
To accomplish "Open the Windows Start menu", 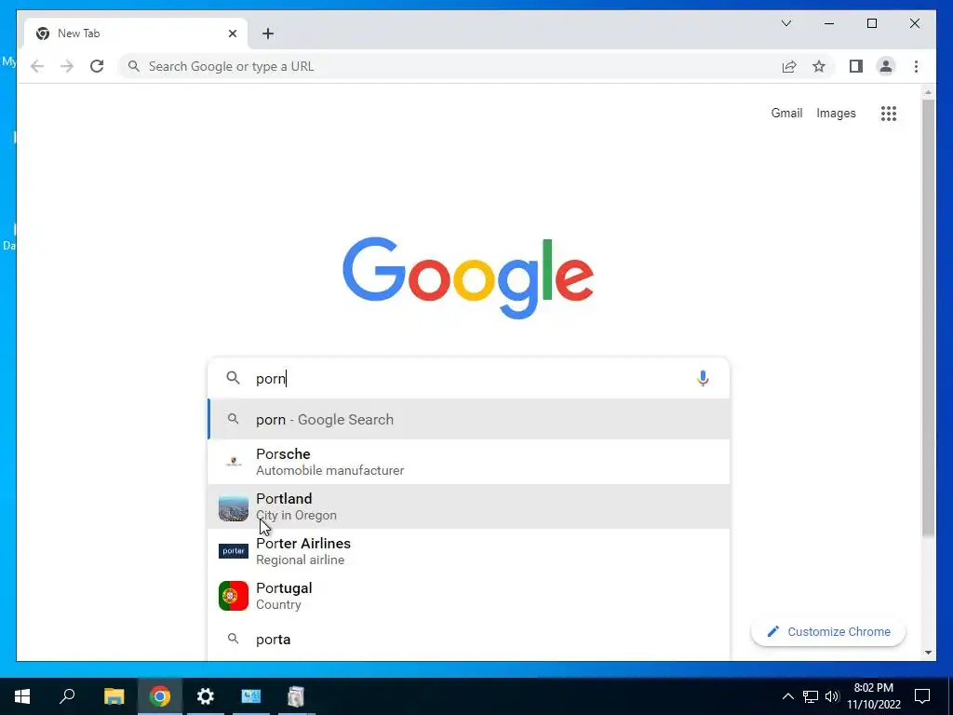I will point(22,696).
